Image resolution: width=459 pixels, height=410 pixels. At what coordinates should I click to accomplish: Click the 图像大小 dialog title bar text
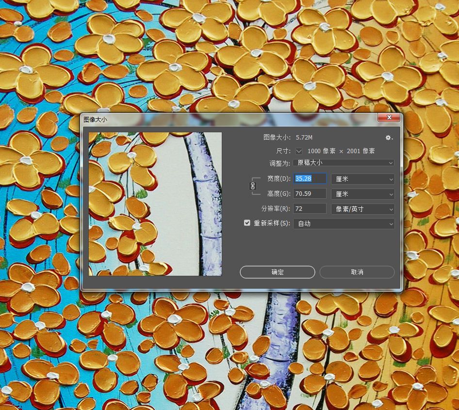coord(95,119)
